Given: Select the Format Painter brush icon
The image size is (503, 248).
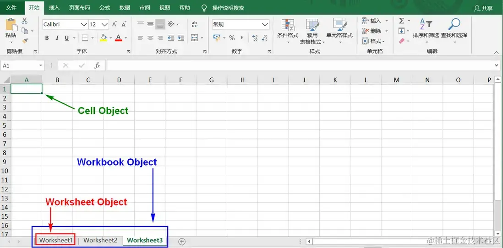Looking at the screenshot, I should click(x=25, y=41).
